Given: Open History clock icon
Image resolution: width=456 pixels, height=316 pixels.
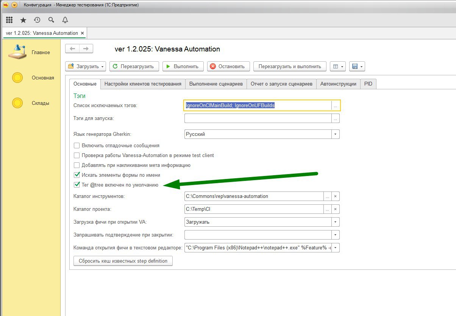Looking at the screenshot, I should tap(37, 20).
